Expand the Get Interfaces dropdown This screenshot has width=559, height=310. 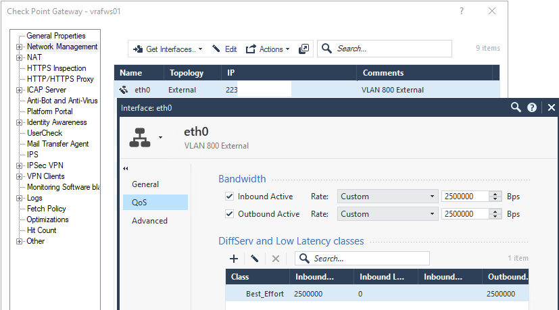(168, 49)
